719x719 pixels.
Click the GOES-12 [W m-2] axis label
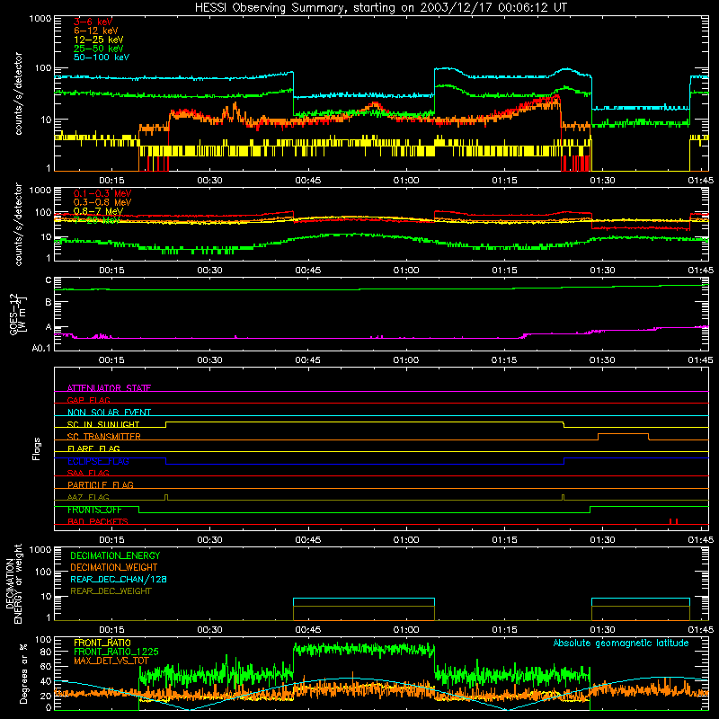coord(18,314)
